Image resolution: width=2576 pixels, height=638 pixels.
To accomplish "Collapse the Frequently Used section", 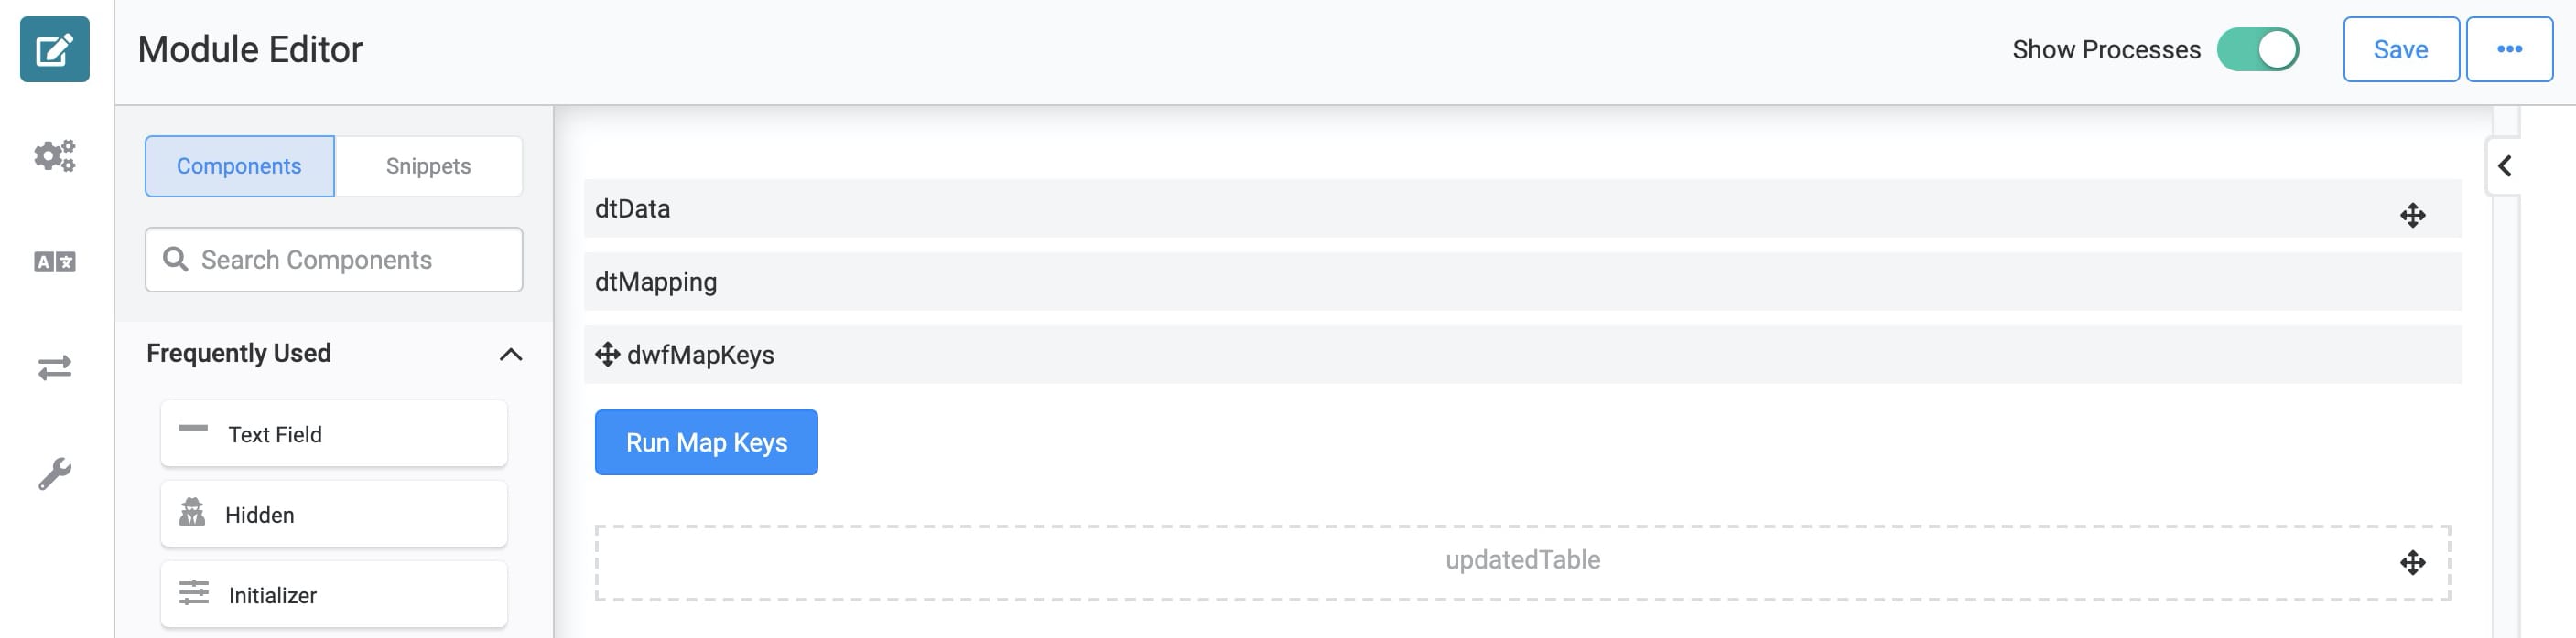I will [x=510, y=354].
